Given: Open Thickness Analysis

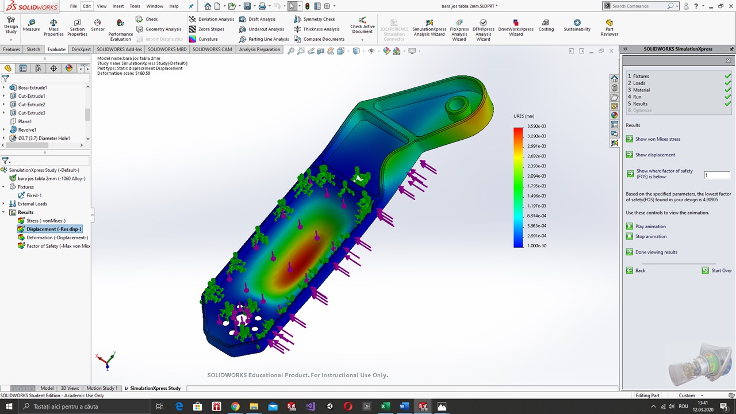Looking at the screenshot, I should 317,29.
